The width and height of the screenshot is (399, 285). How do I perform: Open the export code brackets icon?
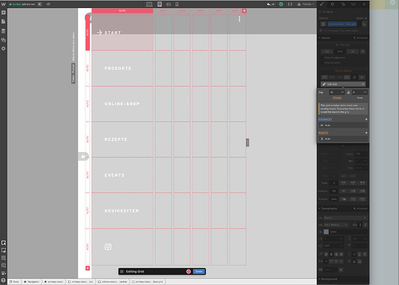point(290,4)
